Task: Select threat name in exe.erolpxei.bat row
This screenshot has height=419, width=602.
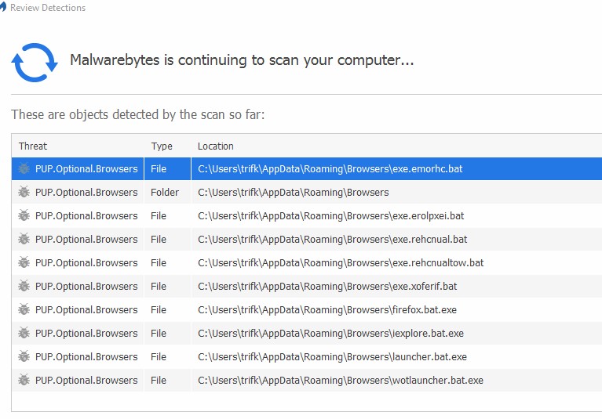Action: click(86, 216)
